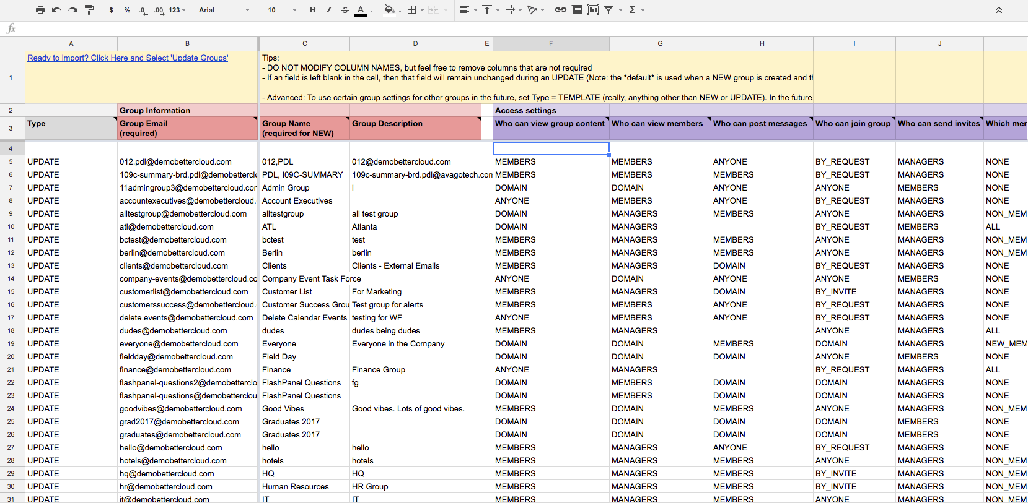Select the 'Account Executives' group name cell
The height and width of the screenshot is (503, 1028).
click(x=304, y=201)
